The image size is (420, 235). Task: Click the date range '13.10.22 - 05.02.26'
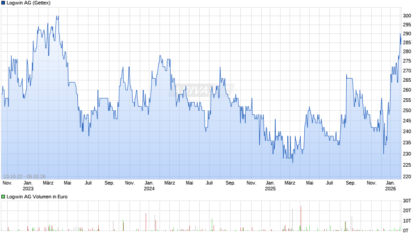click(25, 176)
